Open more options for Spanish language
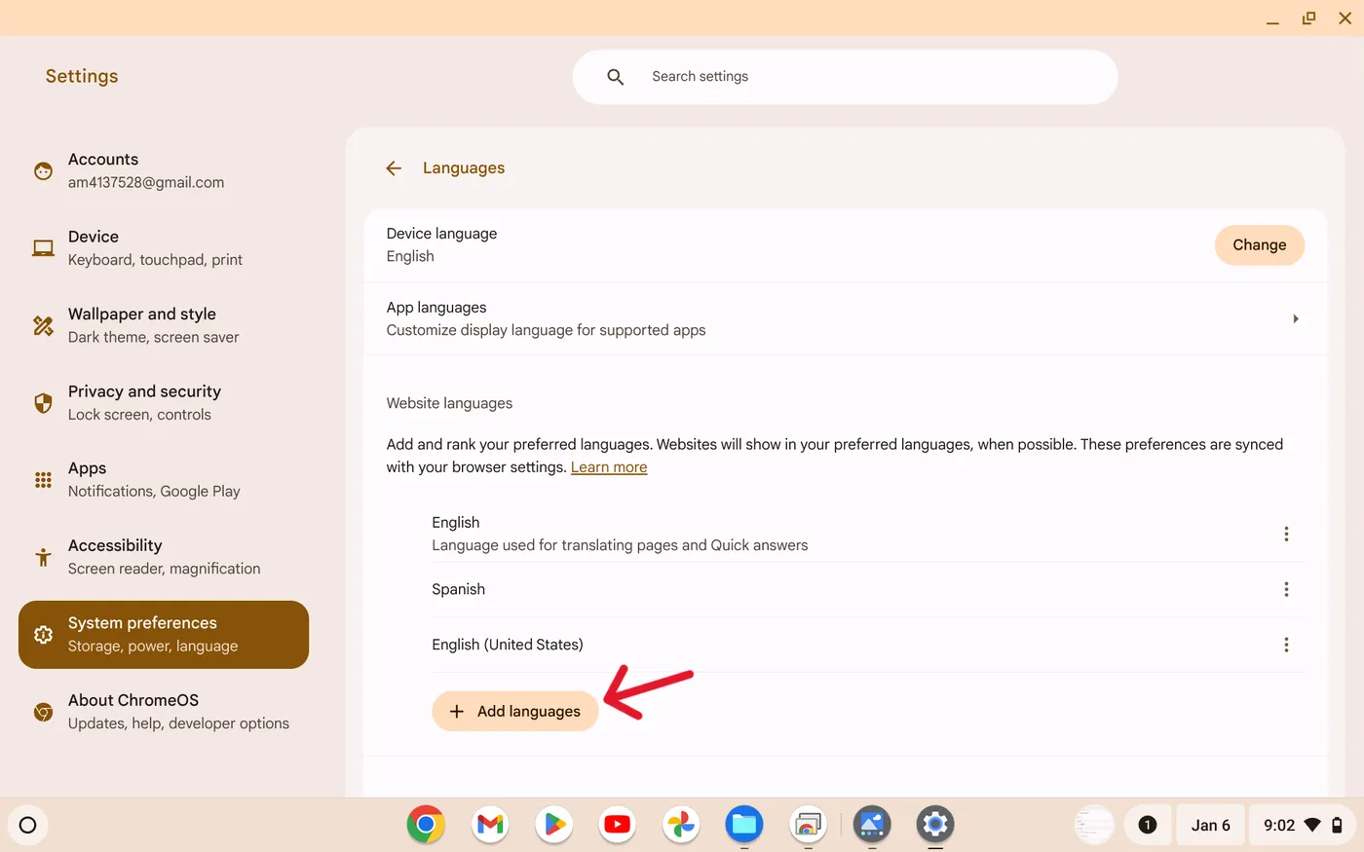 coord(1286,589)
